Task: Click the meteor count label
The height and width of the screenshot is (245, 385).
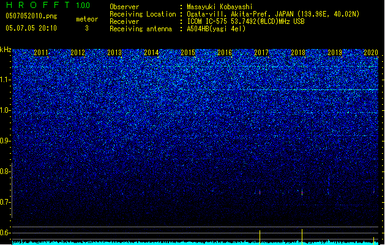Action: point(87,19)
